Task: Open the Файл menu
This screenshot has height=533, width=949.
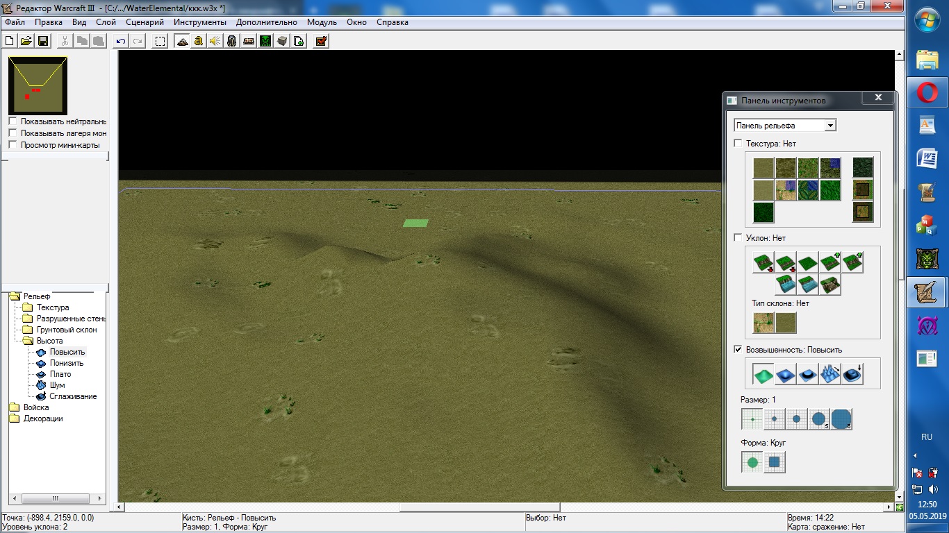Action: tap(15, 22)
